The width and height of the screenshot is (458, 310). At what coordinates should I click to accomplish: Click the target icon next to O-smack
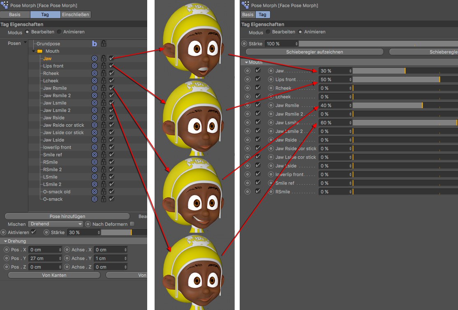point(94,199)
